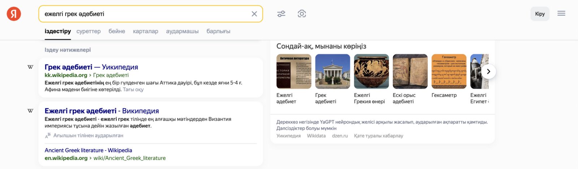Viewport: 578px width, 169px height.
Task: Switch to the суреттер tab
Action: 89,31
